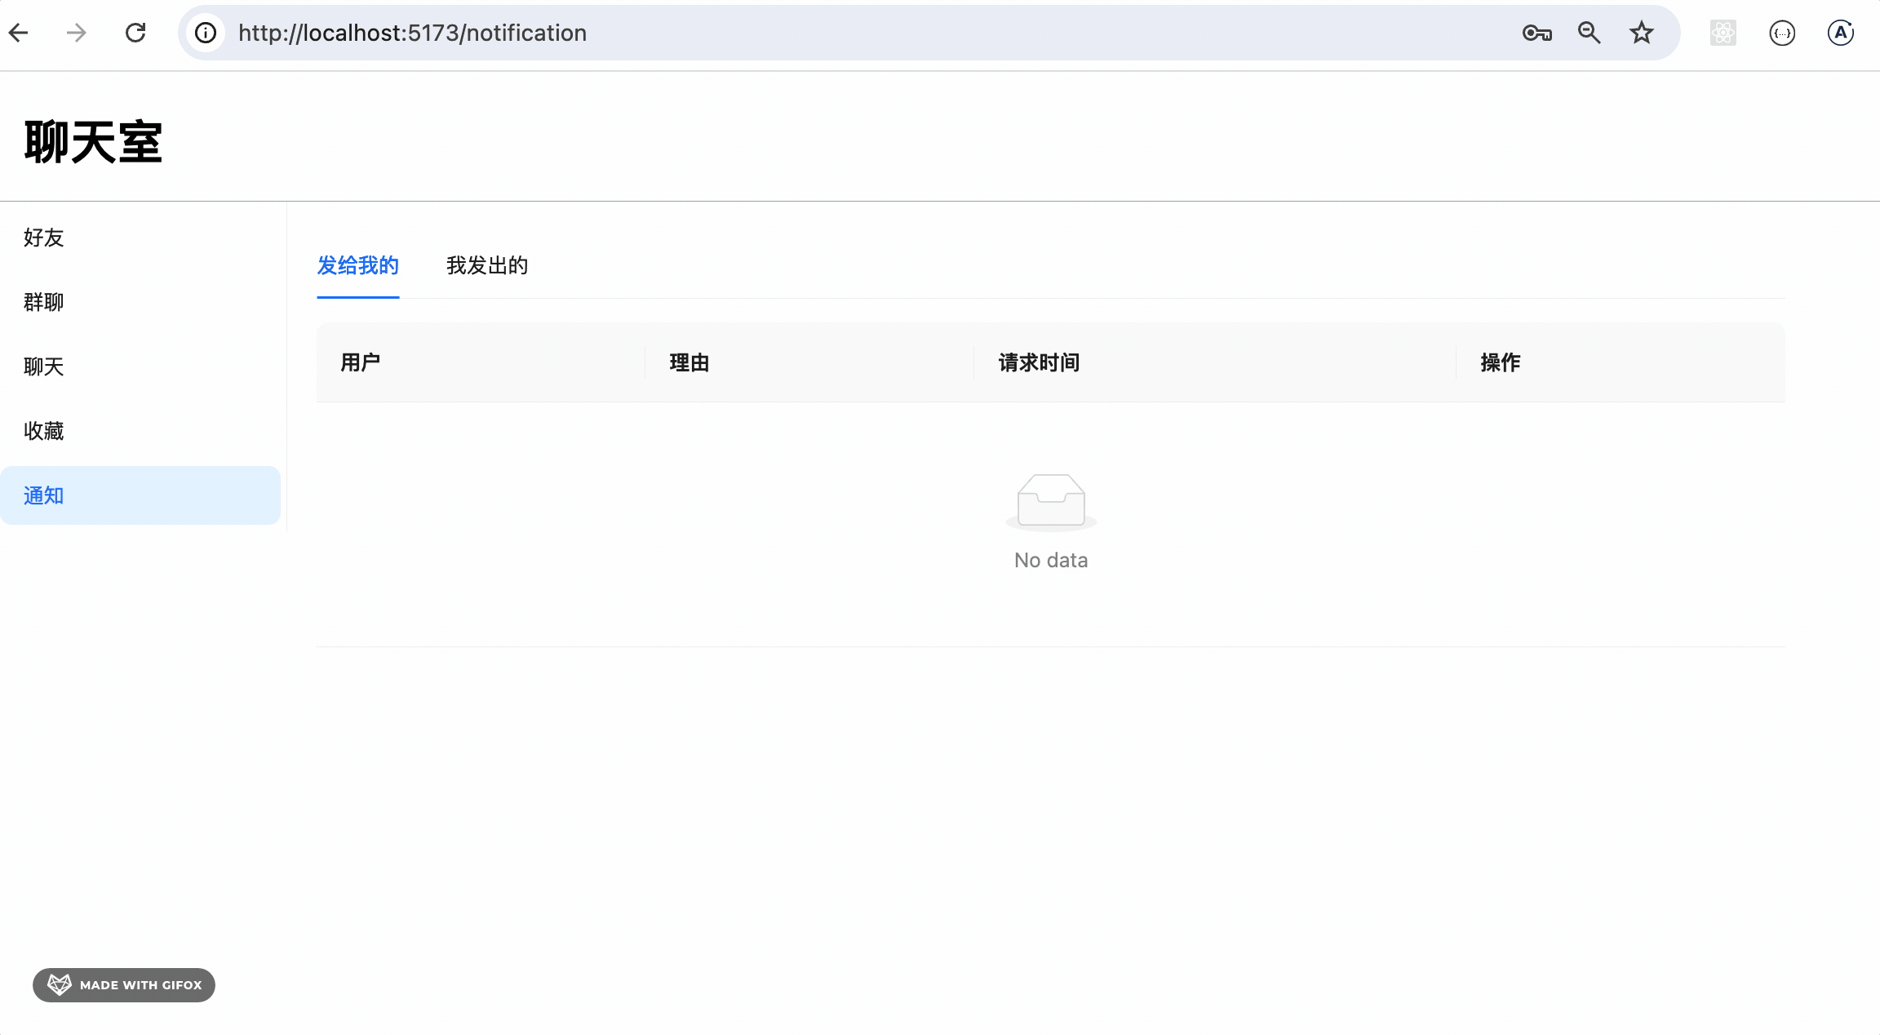
Task: Switch to the 发给我的 tab
Action: [357, 265]
